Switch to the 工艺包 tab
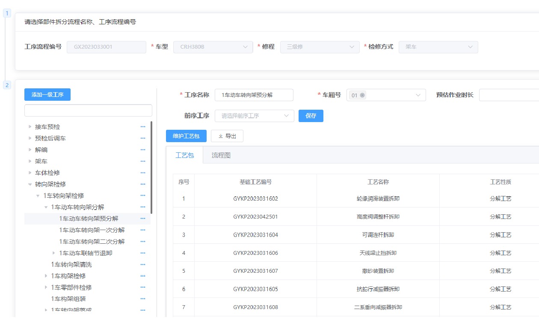Screen dimensions: 539x321 [185, 155]
